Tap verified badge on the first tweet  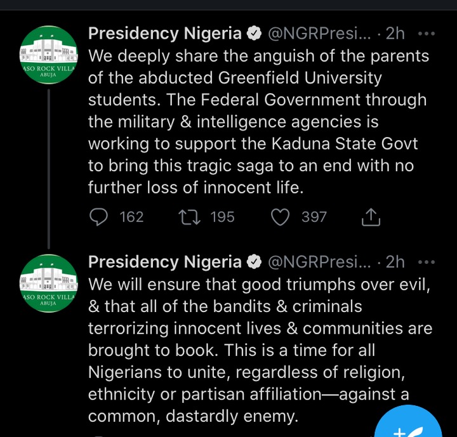pos(254,34)
